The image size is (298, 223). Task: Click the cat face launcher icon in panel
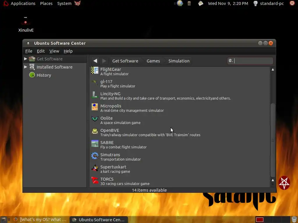[77, 3]
